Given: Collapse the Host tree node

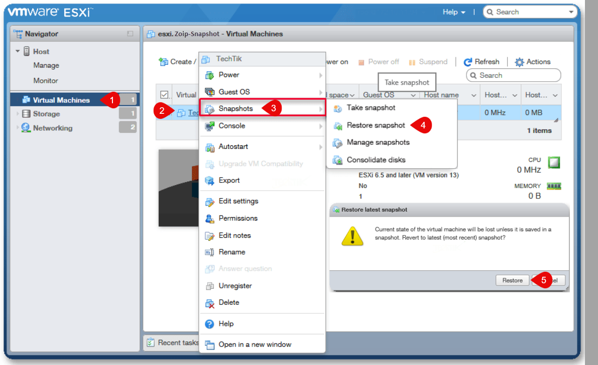Looking at the screenshot, I should click(x=18, y=51).
